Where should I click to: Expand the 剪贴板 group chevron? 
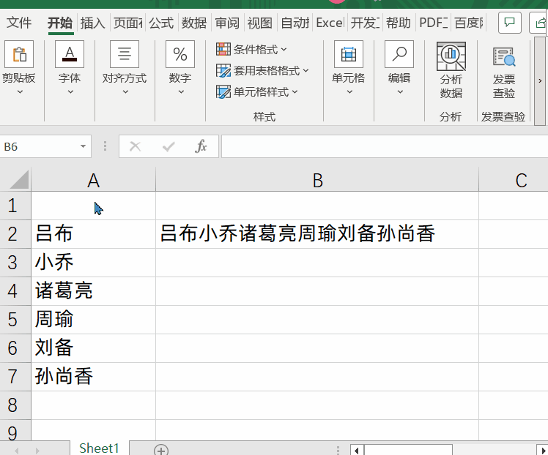(20, 91)
